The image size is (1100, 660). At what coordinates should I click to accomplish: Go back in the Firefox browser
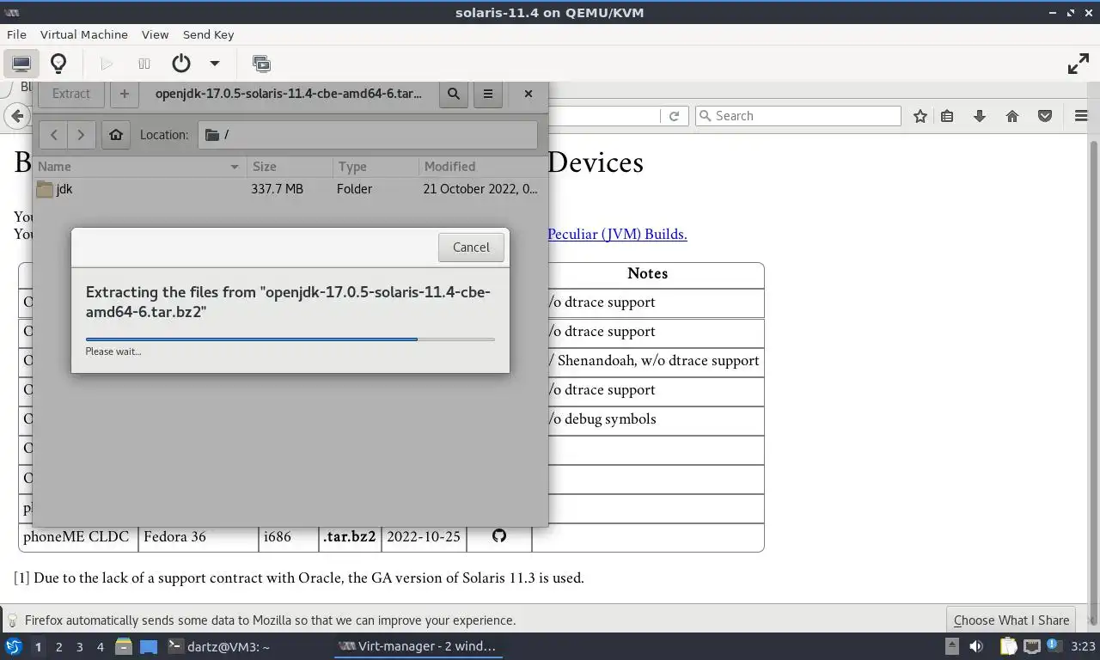point(17,116)
